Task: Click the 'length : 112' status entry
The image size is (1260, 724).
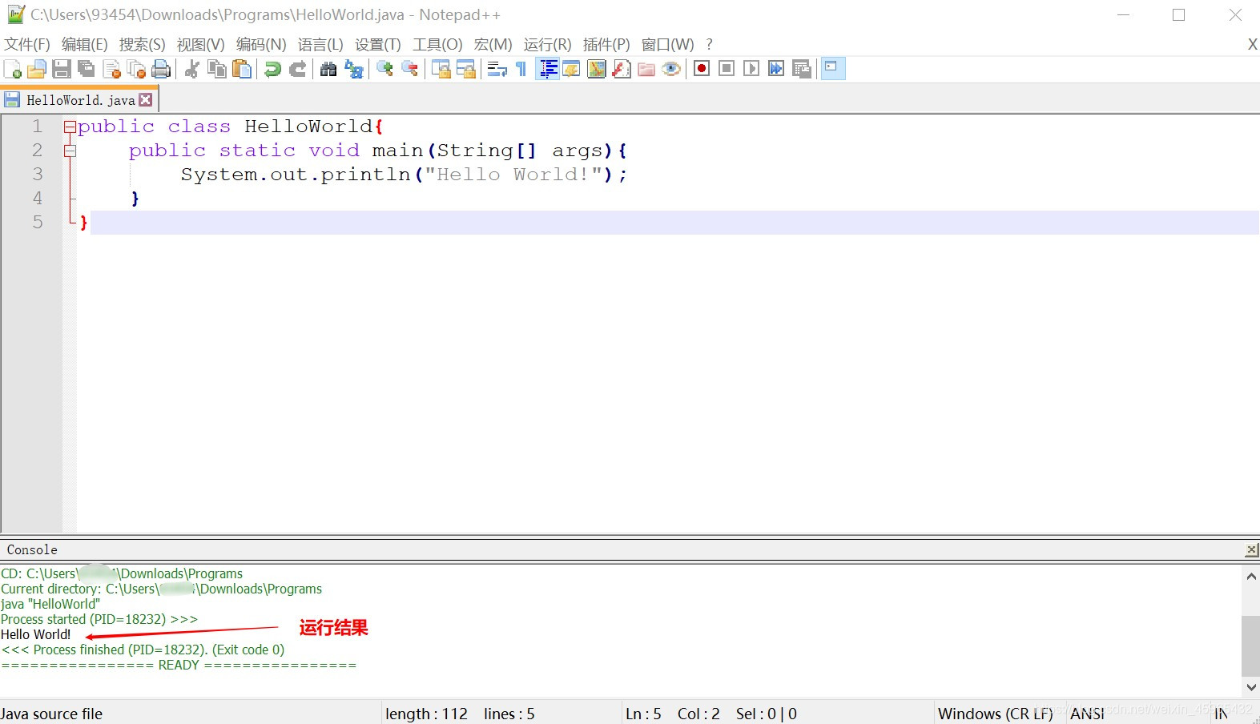Action: 426,714
